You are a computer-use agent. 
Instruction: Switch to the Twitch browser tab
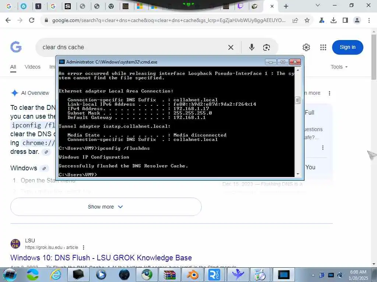click(240, 6)
